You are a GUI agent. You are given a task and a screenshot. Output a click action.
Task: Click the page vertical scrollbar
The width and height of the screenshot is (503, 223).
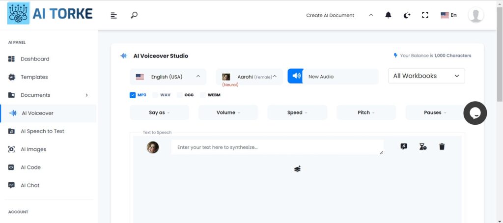[500, 55]
